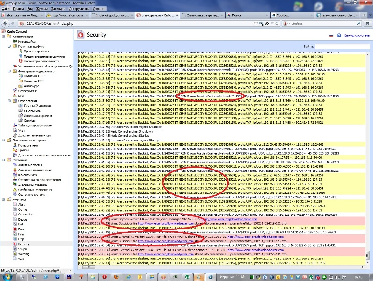Click the Windows Start button
Image resolution: width=373 pixels, height=281 pixels.
(x=7, y=277)
